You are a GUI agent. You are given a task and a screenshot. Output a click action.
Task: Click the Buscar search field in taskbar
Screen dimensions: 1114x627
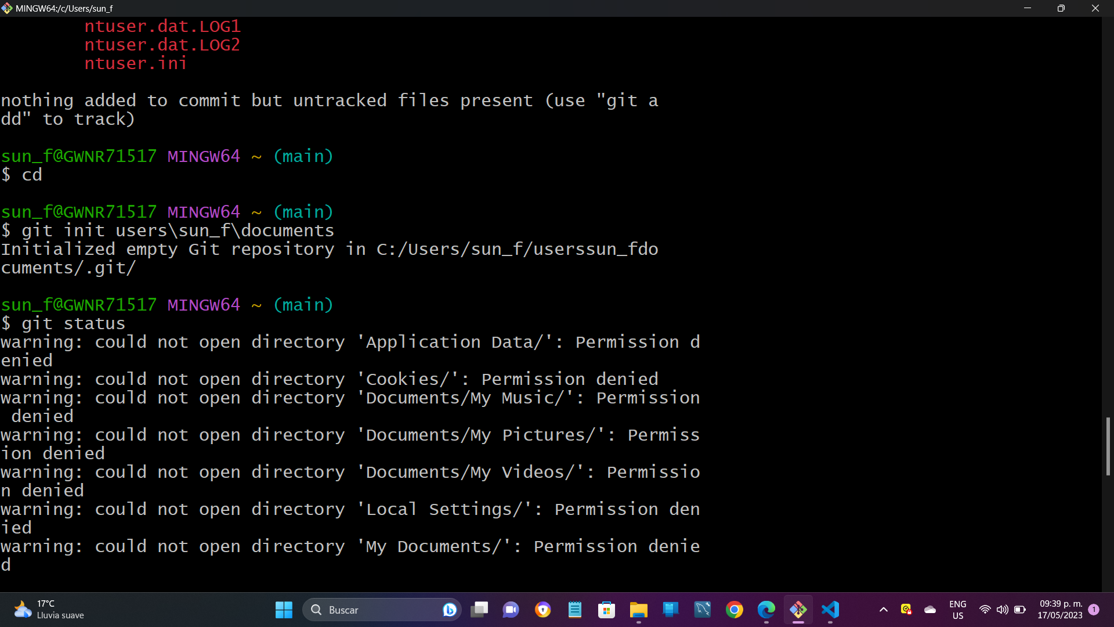tap(382, 610)
